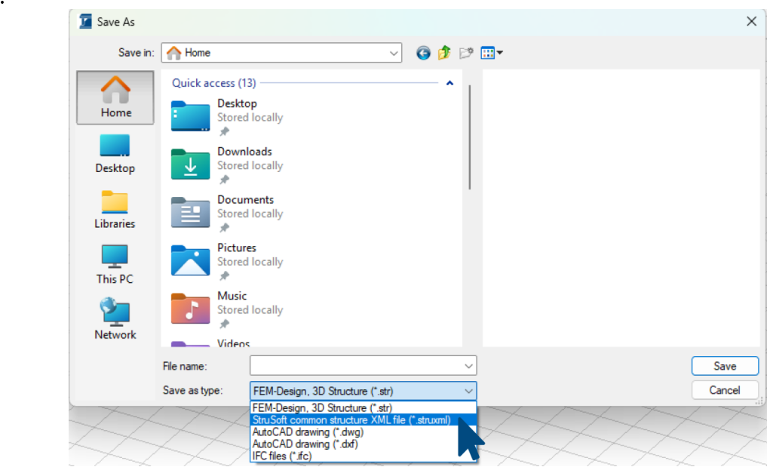Click the pin icon under Documents
This screenshot has width=767, height=467.
(224, 227)
